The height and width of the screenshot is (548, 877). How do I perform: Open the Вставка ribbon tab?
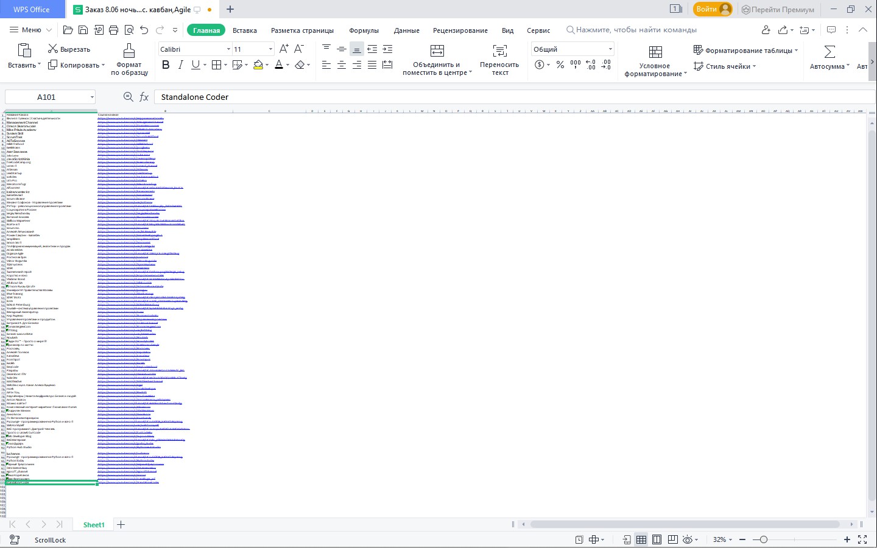245,30
